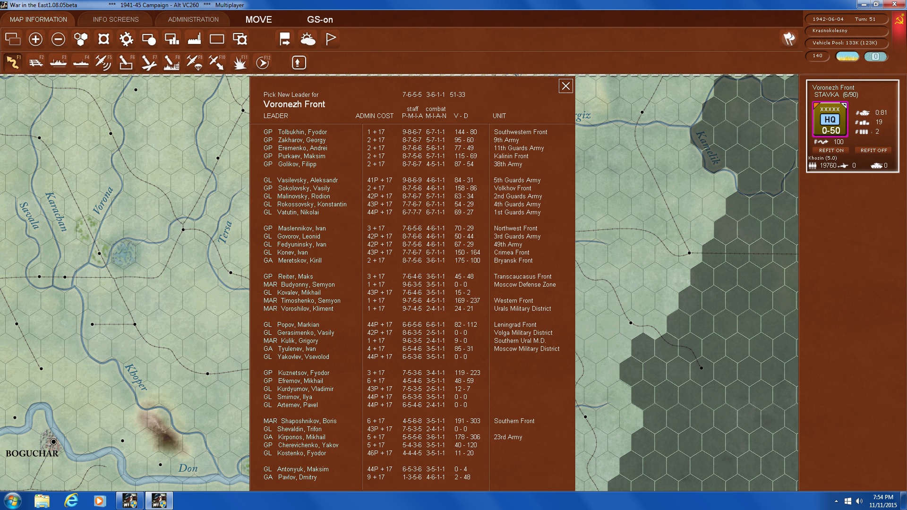Image resolution: width=907 pixels, height=510 pixels.
Task: Click the four-pointed unit soft-factor icon
Action: pyautogui.click(x=103, y=39)
